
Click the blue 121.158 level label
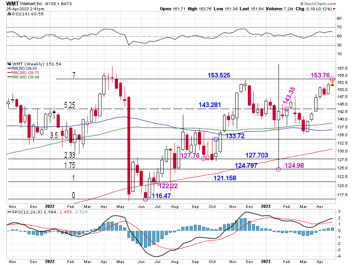(225, 178)
